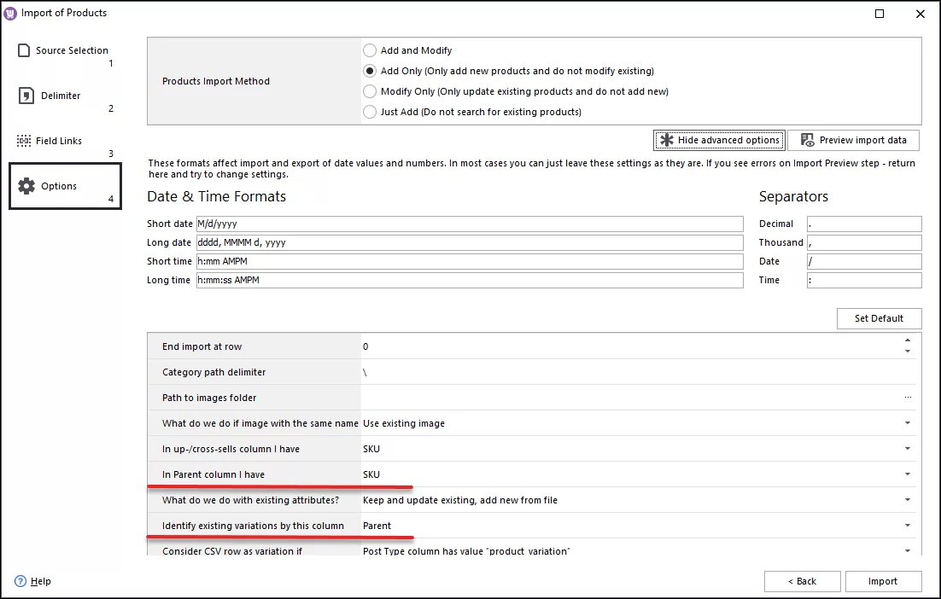Click the Set Default button
The height and width of the screenshot is (599, 941).
pyautogui.click(x=879, y=318)
